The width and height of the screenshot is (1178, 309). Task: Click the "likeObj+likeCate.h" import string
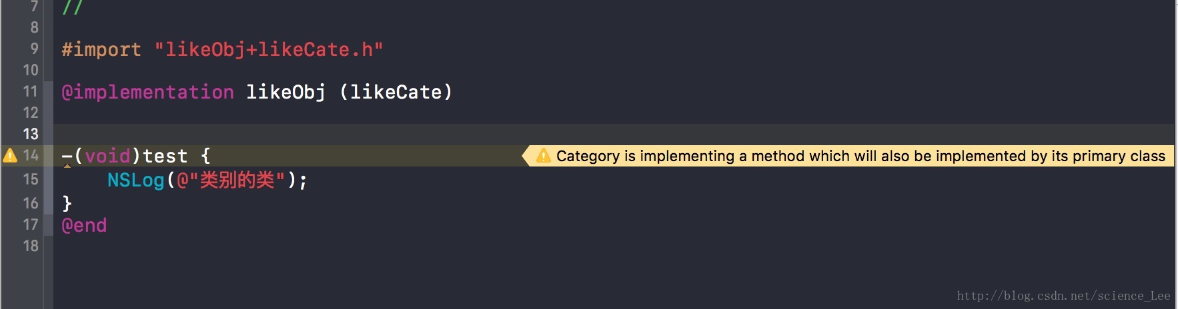click(x=269, y=50)
